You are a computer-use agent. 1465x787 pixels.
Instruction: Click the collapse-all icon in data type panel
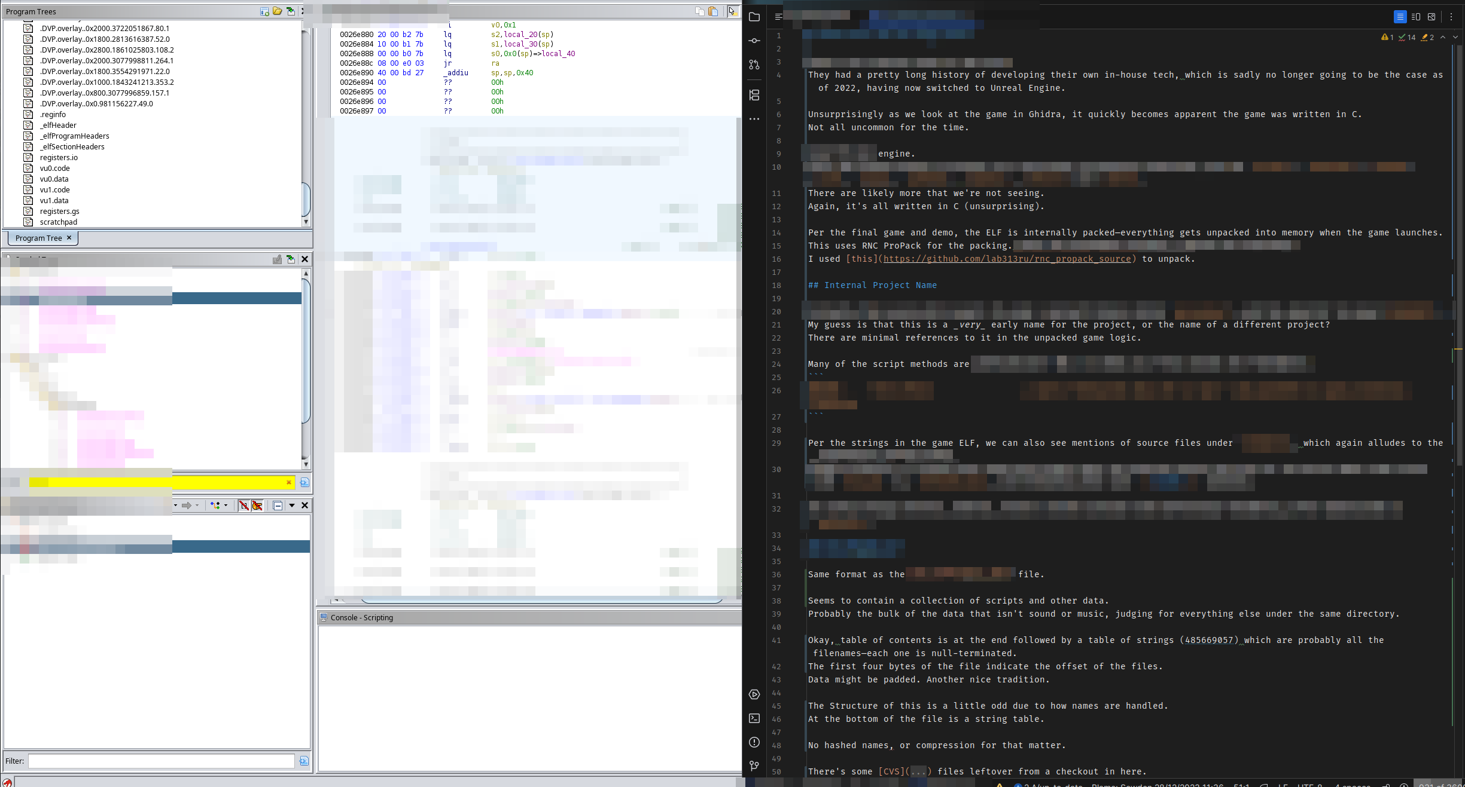(x=278, y=506)
